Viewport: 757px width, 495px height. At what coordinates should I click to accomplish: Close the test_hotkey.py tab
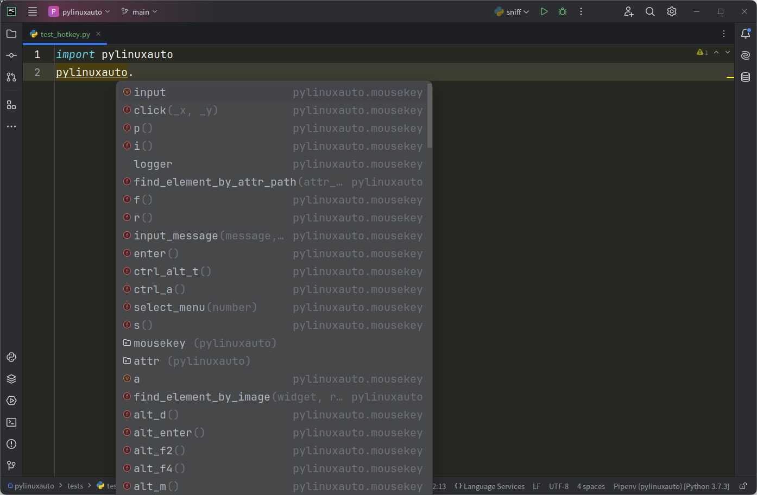(98, 34)
